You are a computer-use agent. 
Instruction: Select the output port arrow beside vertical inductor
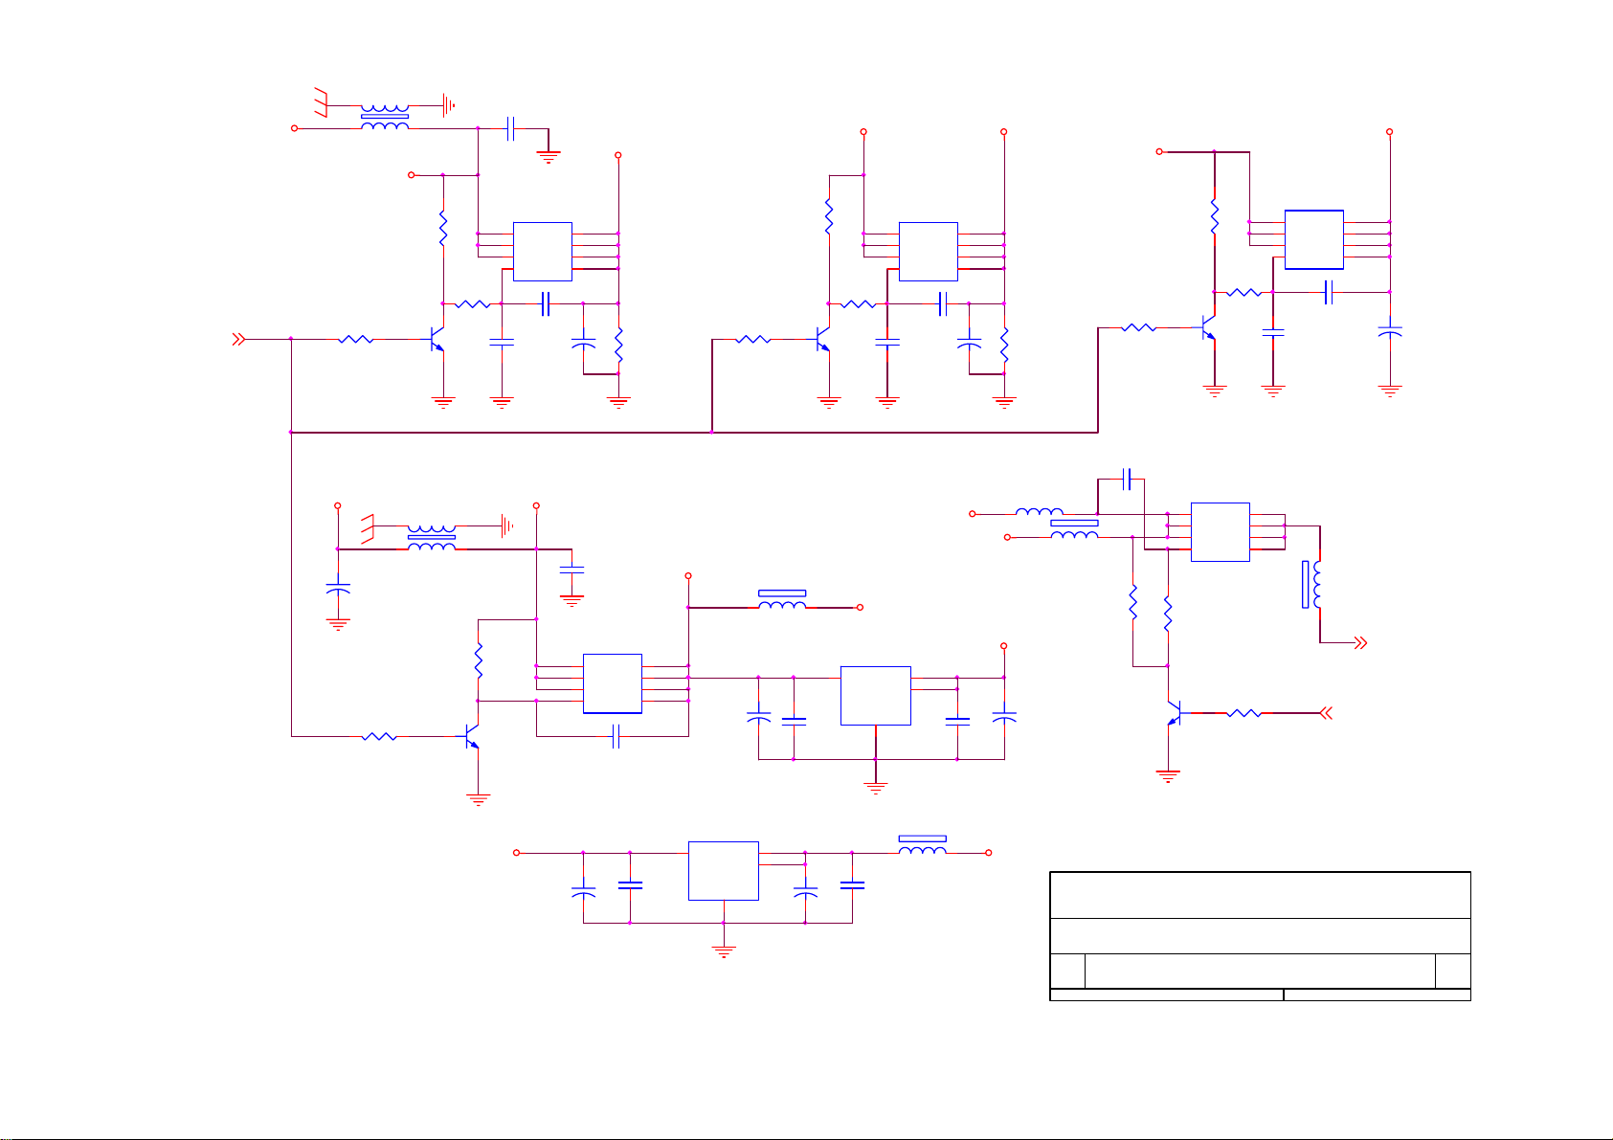[x=1360, y=643]
